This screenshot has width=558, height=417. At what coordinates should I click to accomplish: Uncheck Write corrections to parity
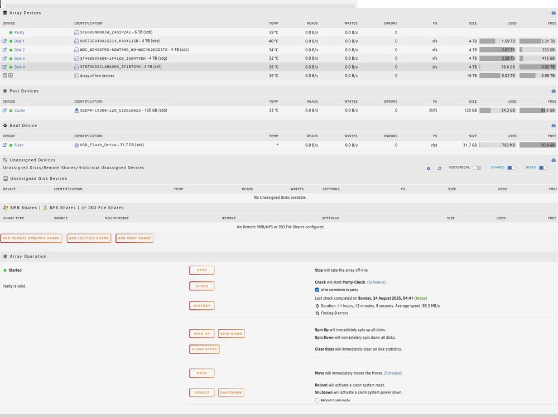click(x=317, y=290)
